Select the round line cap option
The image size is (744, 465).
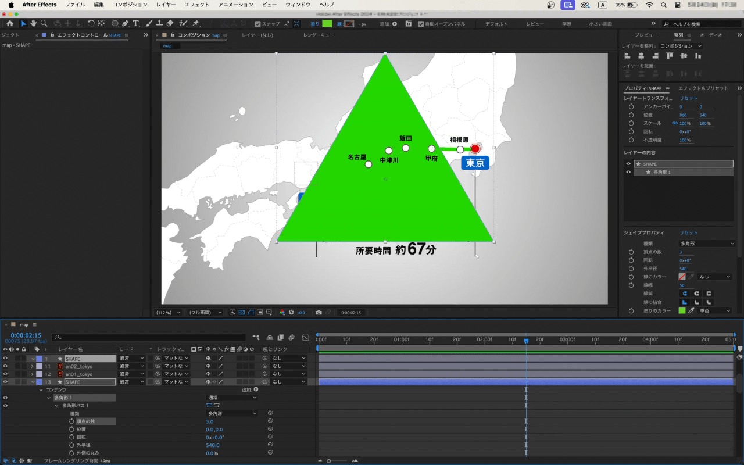coord(696,294)
